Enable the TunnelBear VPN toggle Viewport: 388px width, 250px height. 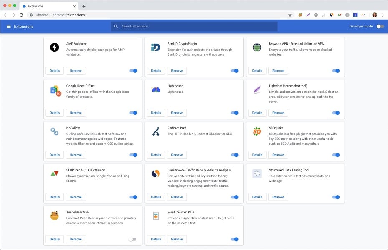tap(133, 239)
